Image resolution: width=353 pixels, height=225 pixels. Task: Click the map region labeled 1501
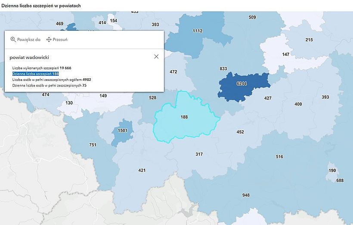[x=123, y=130]
